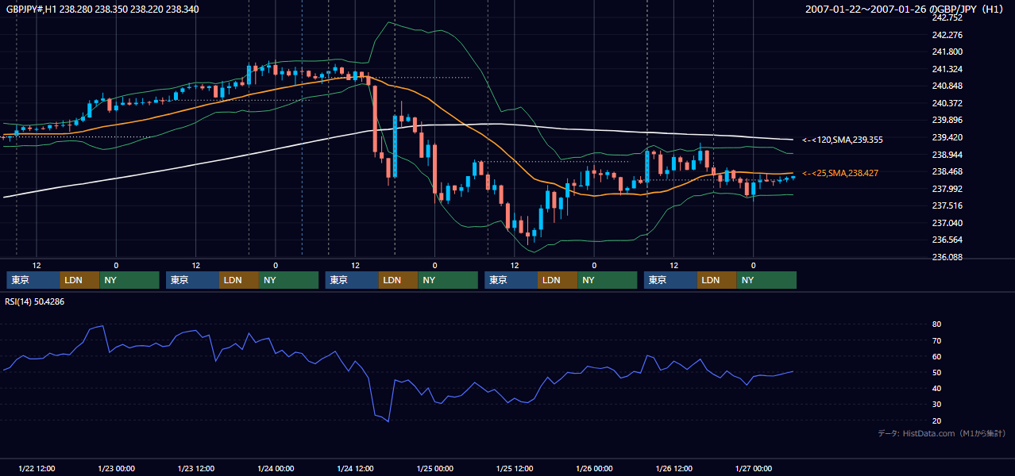Click the rightmost NY session block
This screenshot has width=1015, height=476.
pos(766,280)
